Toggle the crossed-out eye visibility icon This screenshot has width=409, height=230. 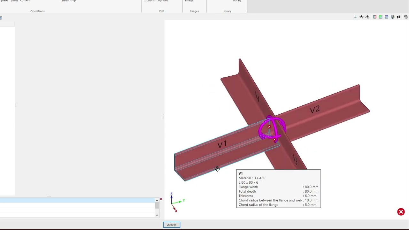398,17
